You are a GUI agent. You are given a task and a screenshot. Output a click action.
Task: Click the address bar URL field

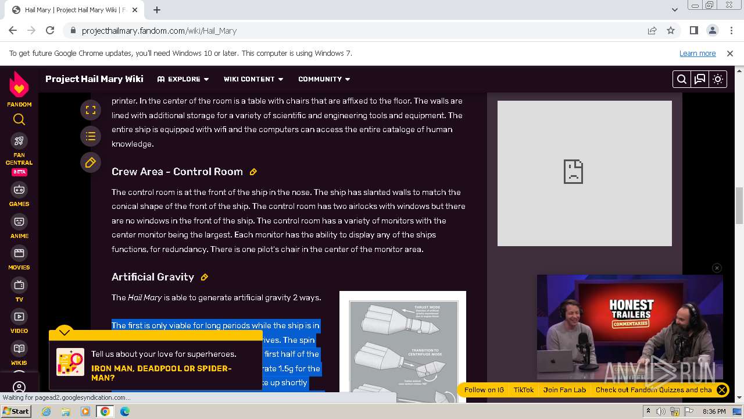[x=360, y=31]
